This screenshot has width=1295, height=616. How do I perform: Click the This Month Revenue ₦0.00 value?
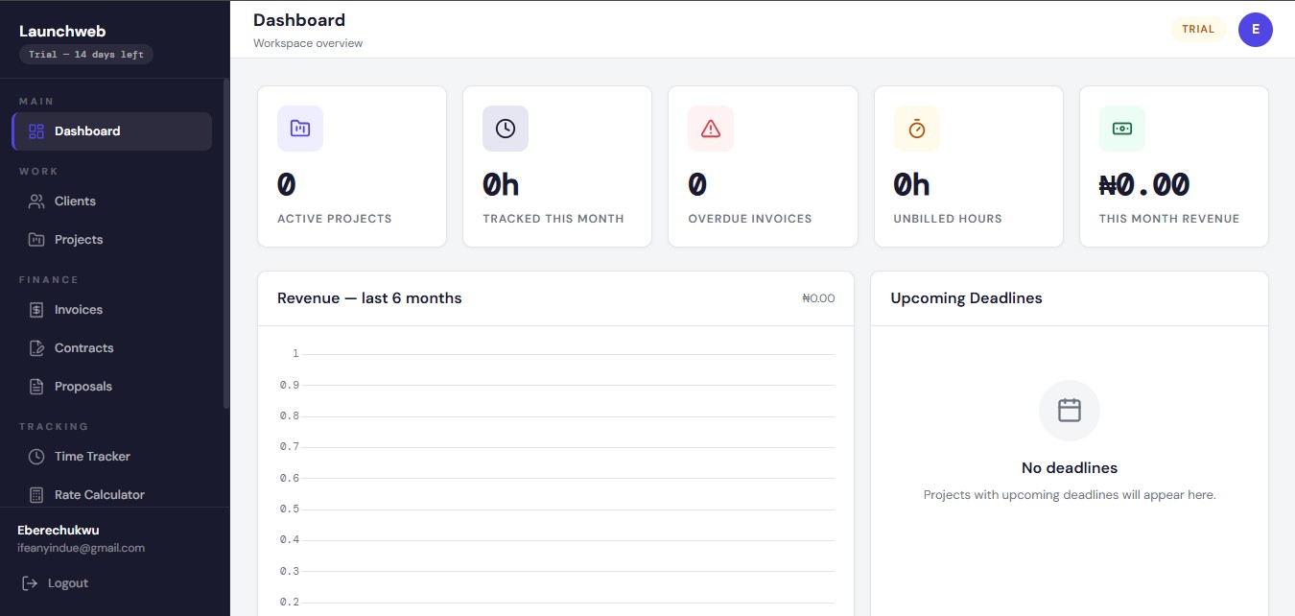click(1144, 184)
